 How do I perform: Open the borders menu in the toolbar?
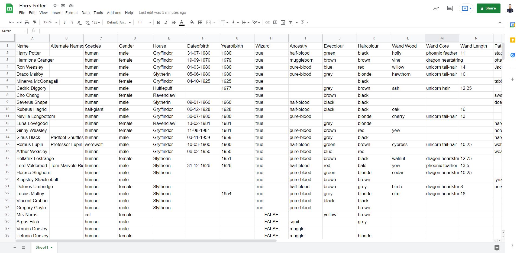[x=200, y=22]
